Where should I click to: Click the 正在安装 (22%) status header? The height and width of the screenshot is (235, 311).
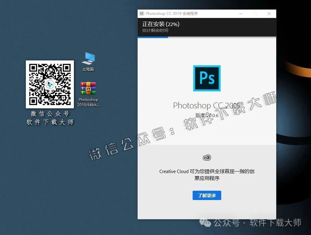pos(160,24)
